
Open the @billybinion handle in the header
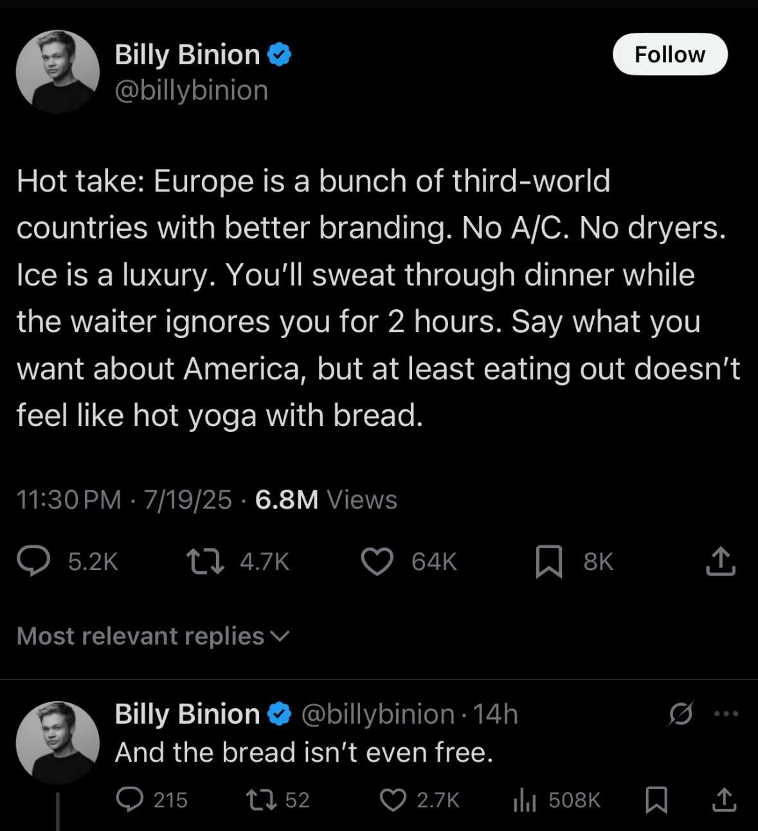click(191, 90)
